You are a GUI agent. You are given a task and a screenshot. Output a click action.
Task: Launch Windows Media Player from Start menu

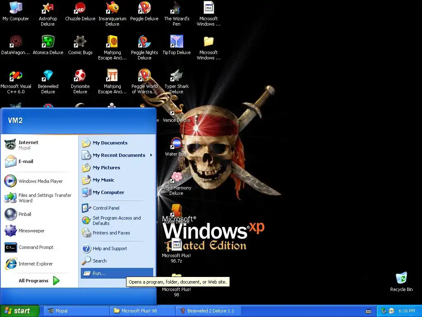[x=39, y=181]
